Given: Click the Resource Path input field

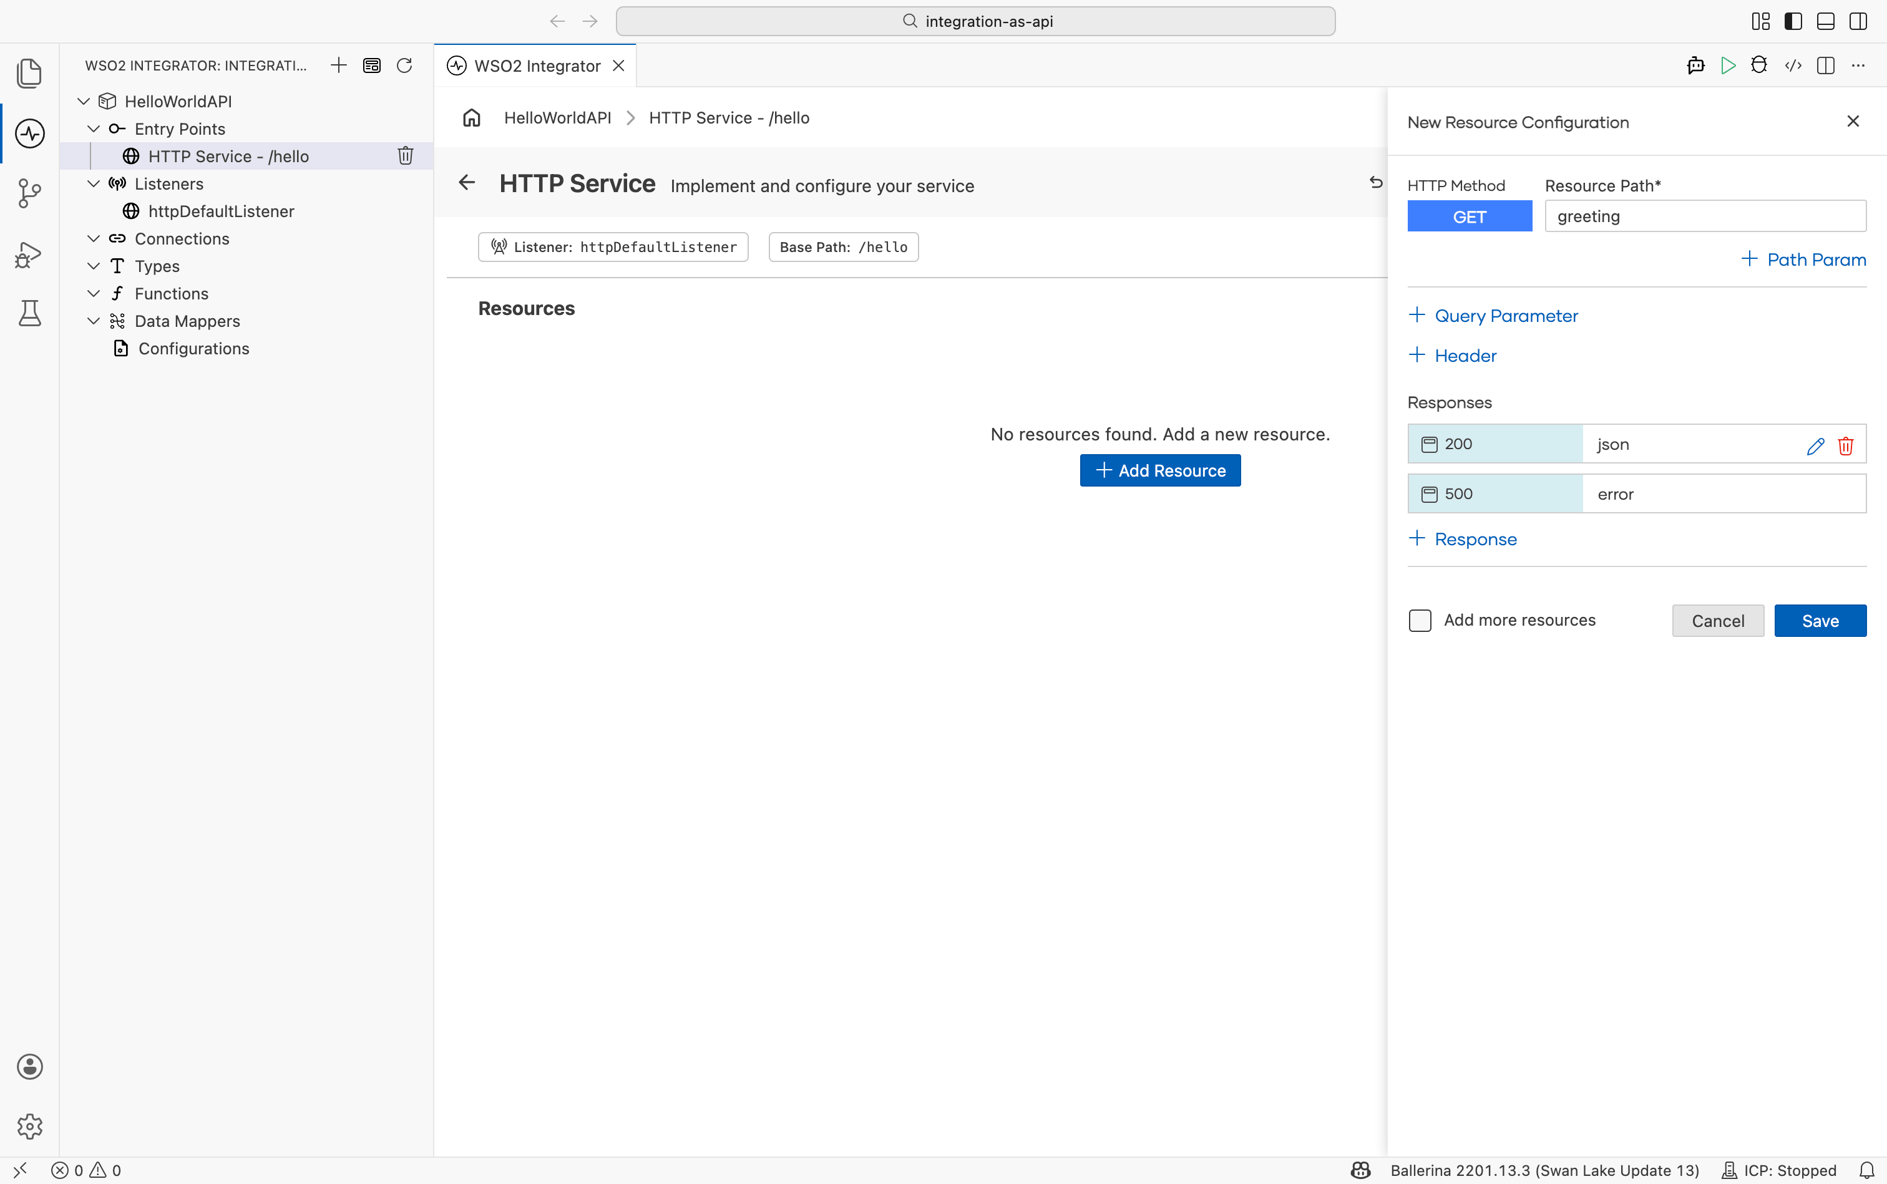Looking at the screenshot, I should (1705, 216).
